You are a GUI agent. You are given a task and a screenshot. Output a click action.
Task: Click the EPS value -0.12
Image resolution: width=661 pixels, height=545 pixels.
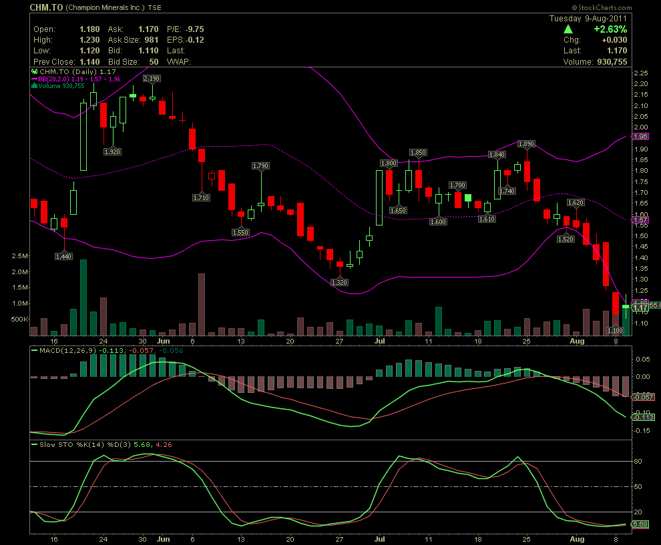[196, 40]
